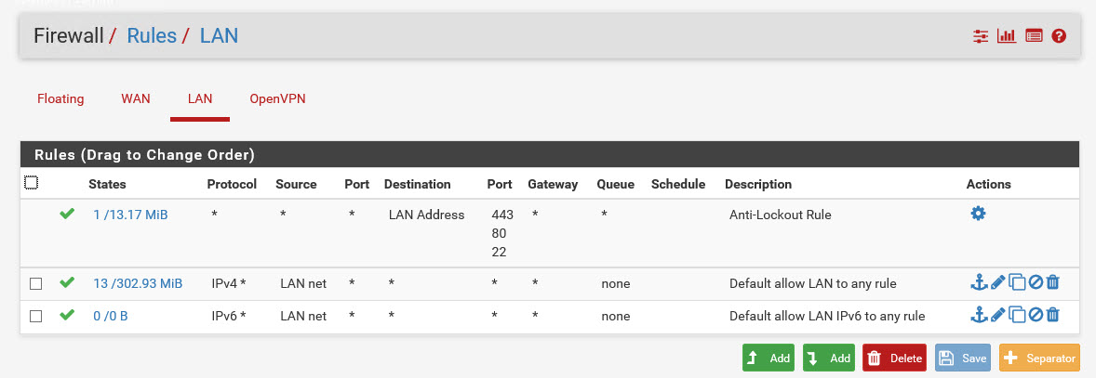
Task: Add a Separator to the rules
Action: pyautogui.click(x=1038, y=358)
